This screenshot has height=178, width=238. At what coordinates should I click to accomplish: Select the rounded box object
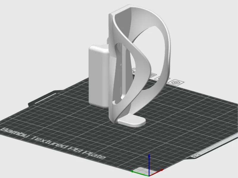coord(99,76)
